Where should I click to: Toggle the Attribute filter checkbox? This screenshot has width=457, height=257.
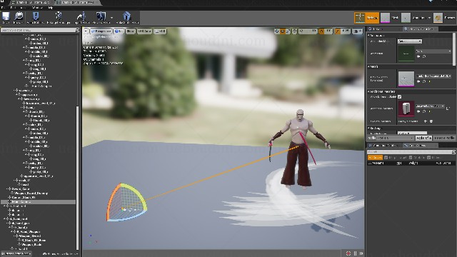pos(411,158)
